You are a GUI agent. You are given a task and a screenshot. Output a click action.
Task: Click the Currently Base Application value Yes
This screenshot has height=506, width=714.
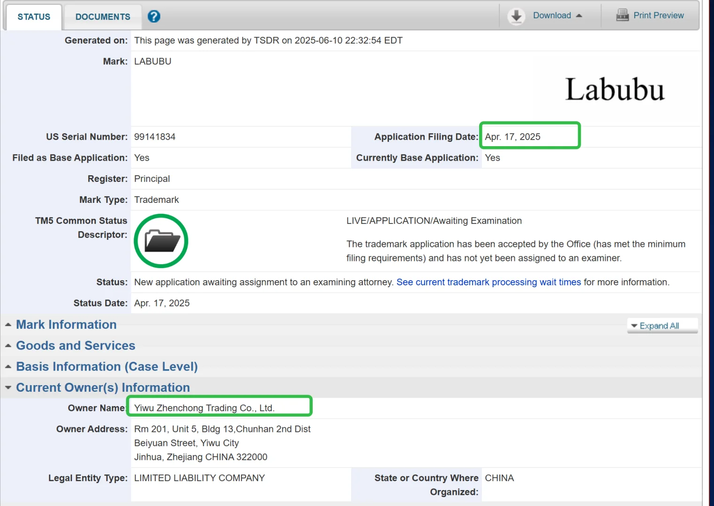point(492,158)
